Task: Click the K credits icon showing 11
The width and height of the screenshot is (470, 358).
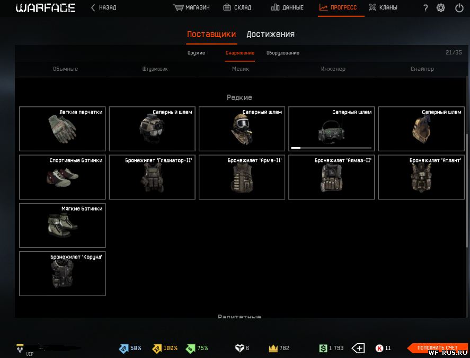Action: (379, 348)
